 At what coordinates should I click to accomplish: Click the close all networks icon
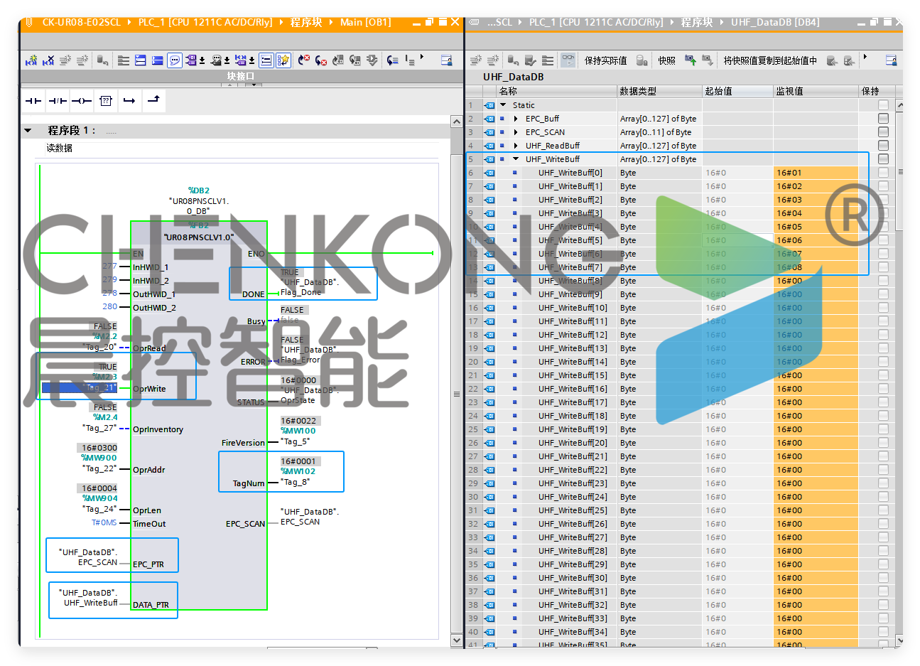158,60
